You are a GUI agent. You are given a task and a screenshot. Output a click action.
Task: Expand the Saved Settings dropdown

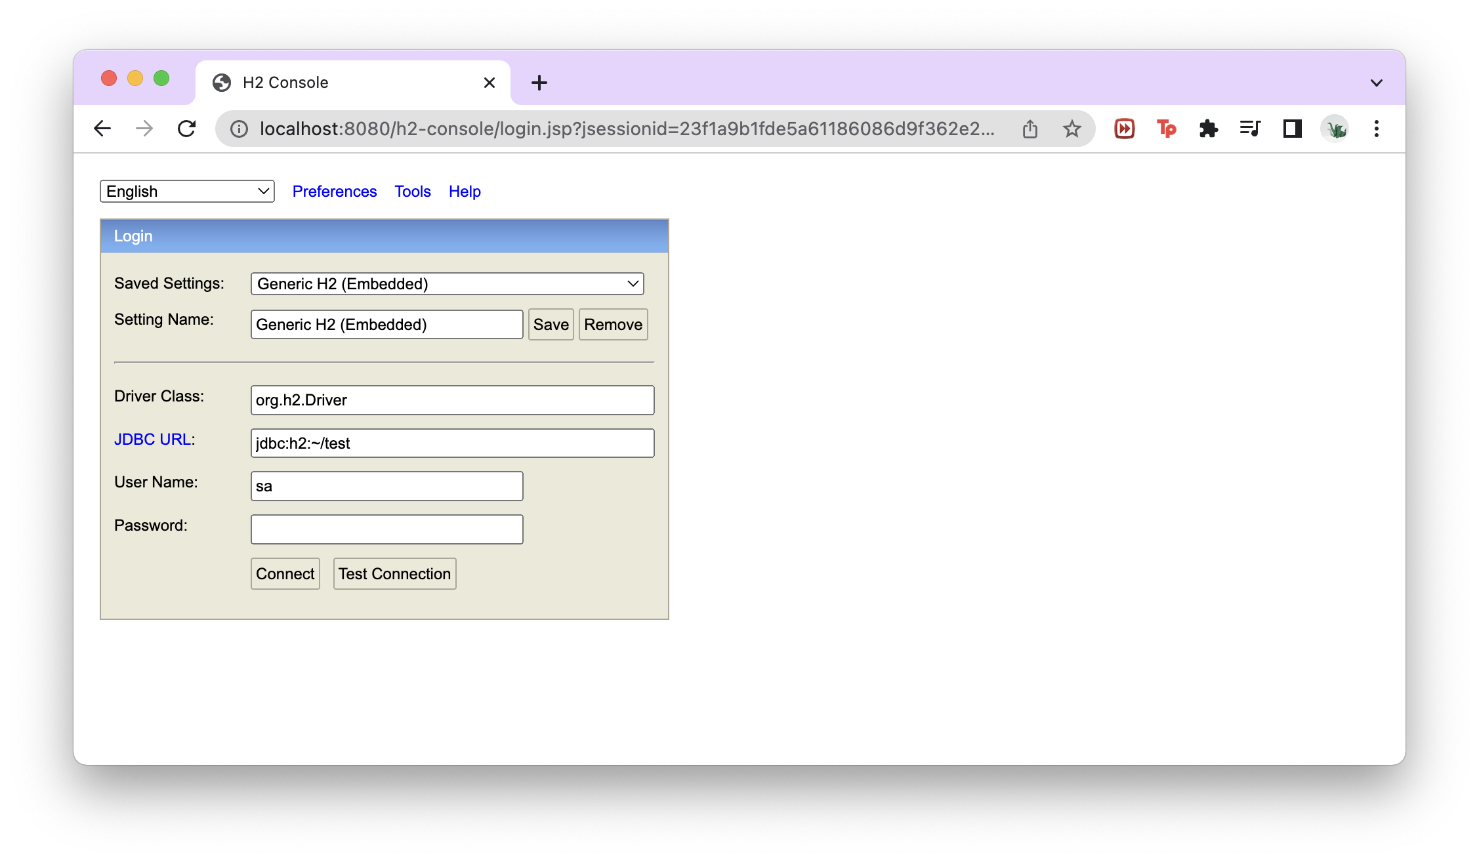point(447,284)
